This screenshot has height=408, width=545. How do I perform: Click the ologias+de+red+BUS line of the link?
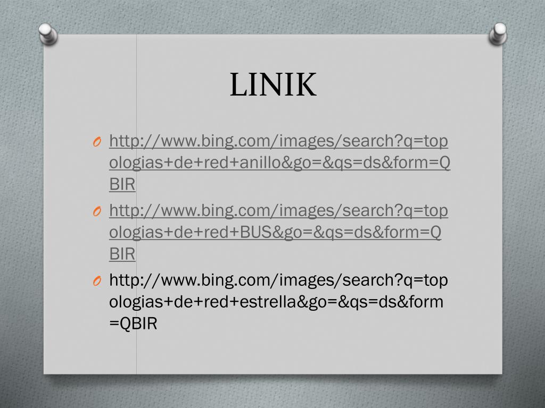[275, 233]
